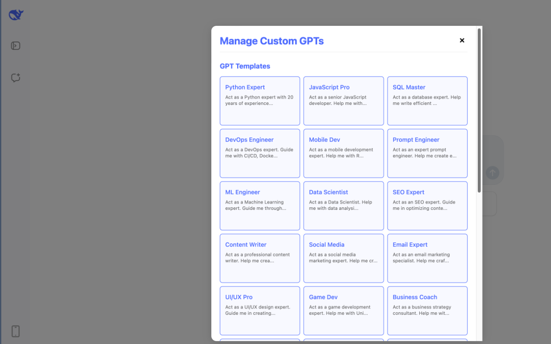551x344 pixels.
Task: Toggle the sidebar open or closed
Action: click(x=15, y=46)
